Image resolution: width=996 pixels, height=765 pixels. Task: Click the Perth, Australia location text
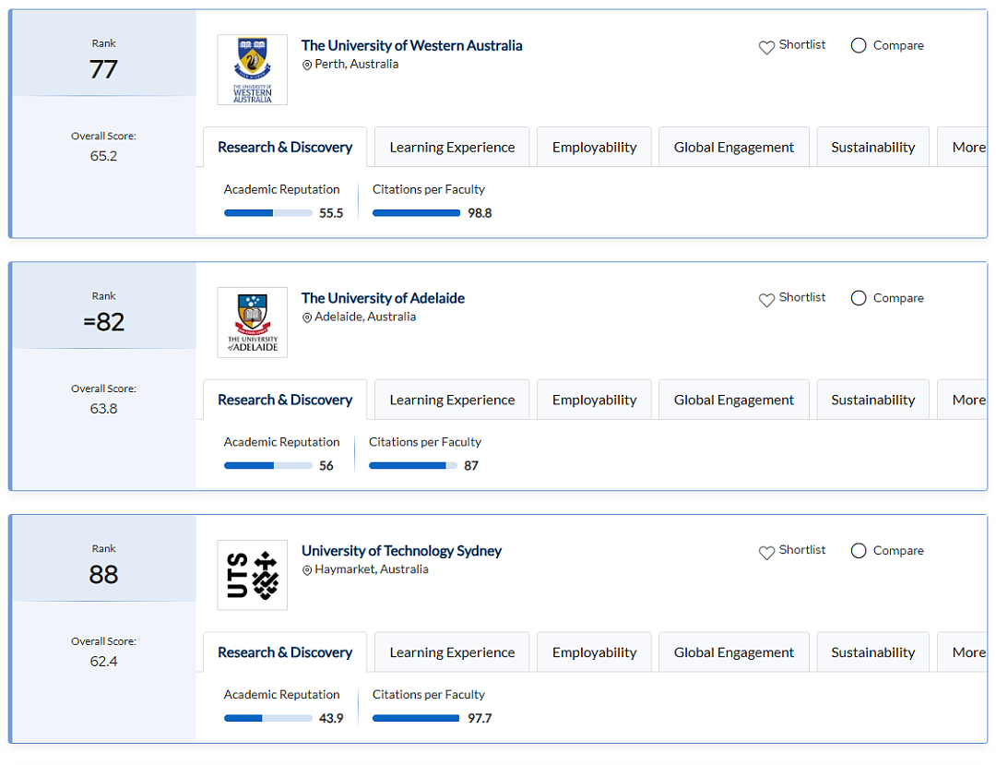356,65
